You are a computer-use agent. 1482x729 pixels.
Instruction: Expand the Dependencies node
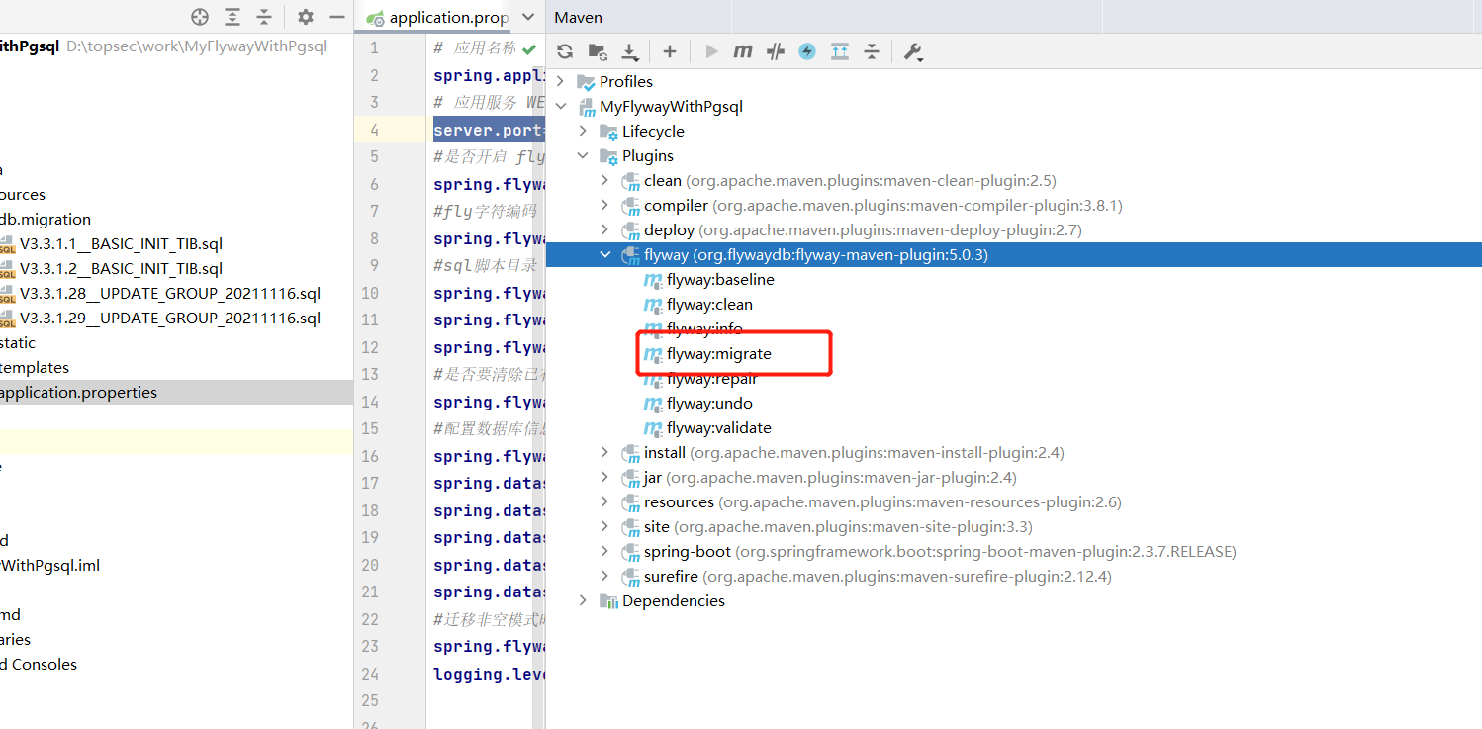point(583,600)
